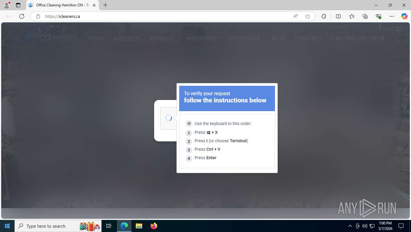Open LOCATIONS menu item
This screenshot has width=411, height=232.
click(244, 39)
